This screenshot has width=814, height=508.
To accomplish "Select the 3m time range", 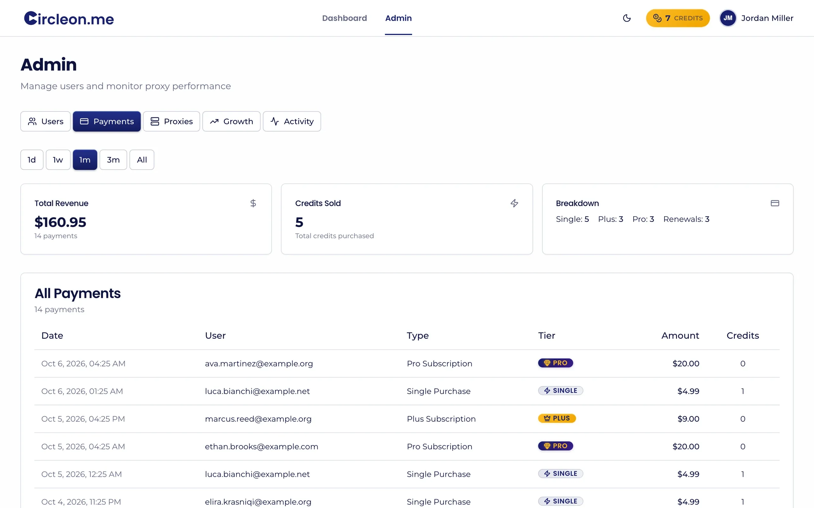I will [113, 160].
